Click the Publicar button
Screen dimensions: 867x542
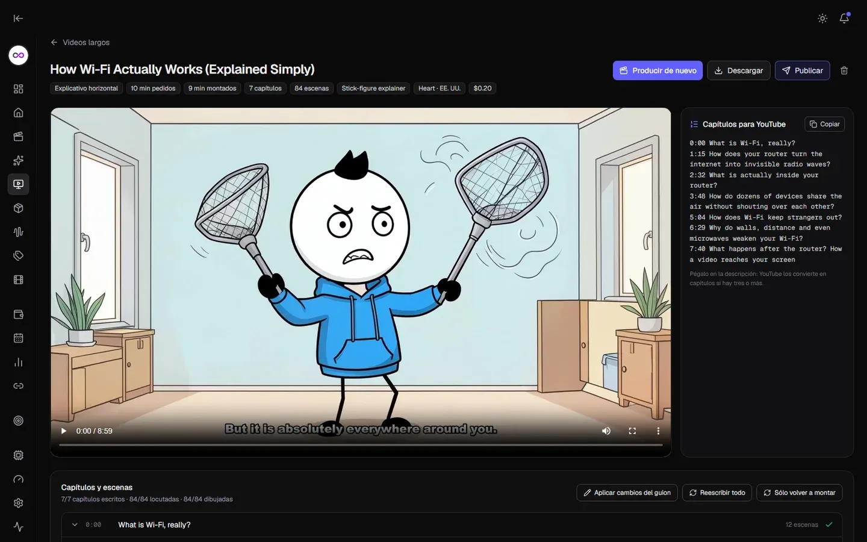pos(803,70)
